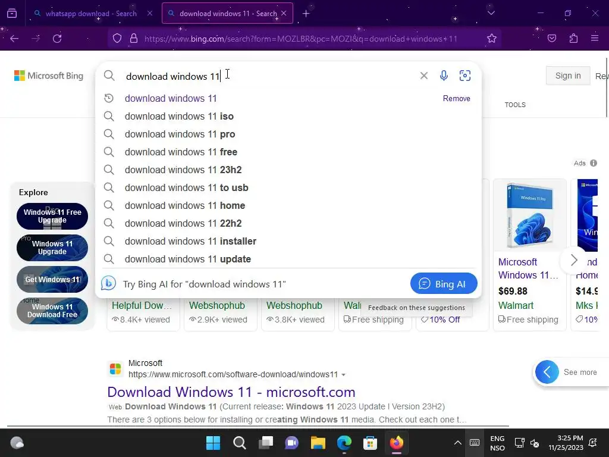The image size is (609, 457).
Task: Click the Microsoft result favicon
Action: (115, 369)
